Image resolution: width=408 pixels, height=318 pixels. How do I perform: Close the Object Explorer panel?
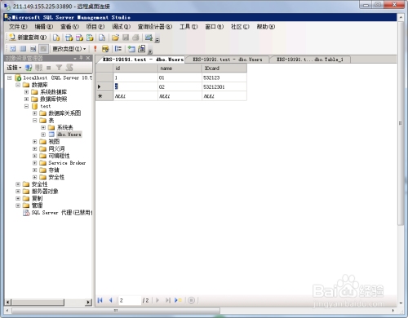click(87, 58)
